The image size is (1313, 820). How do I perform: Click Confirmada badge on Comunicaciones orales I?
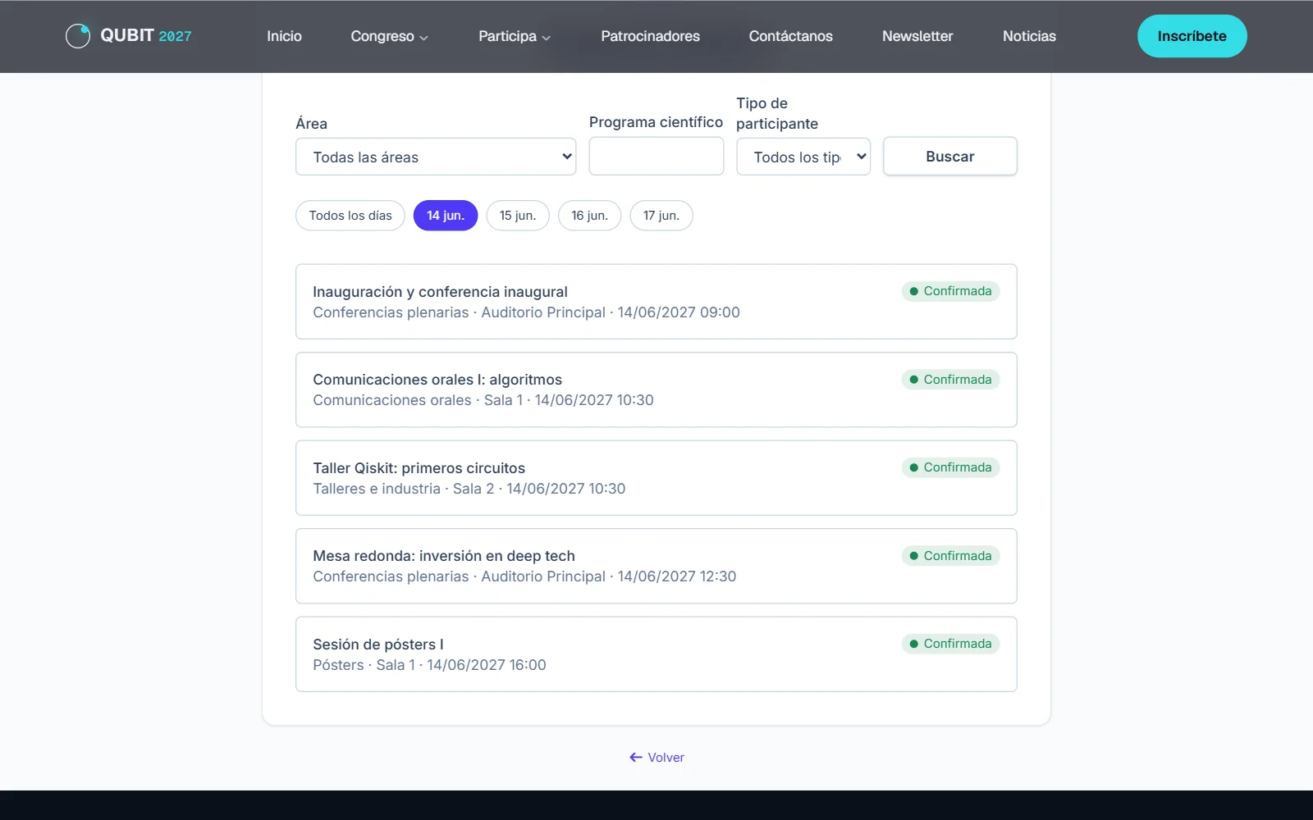(x=950, y=380)
